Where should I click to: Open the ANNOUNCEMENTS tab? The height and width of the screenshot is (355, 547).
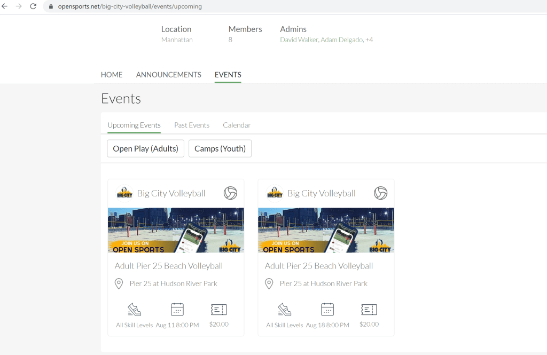tap(168, 75)
